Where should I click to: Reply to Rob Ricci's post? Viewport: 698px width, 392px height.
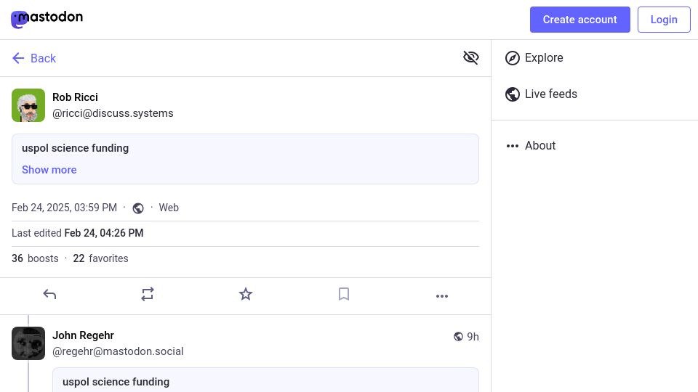(49, 294)
